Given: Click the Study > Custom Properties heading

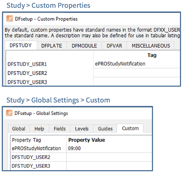Looking at the screenshot, I should click(49, 6).
